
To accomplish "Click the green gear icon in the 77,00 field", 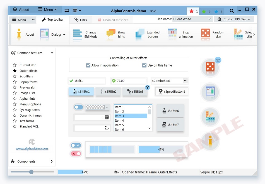I will click(x=114, y=81).
